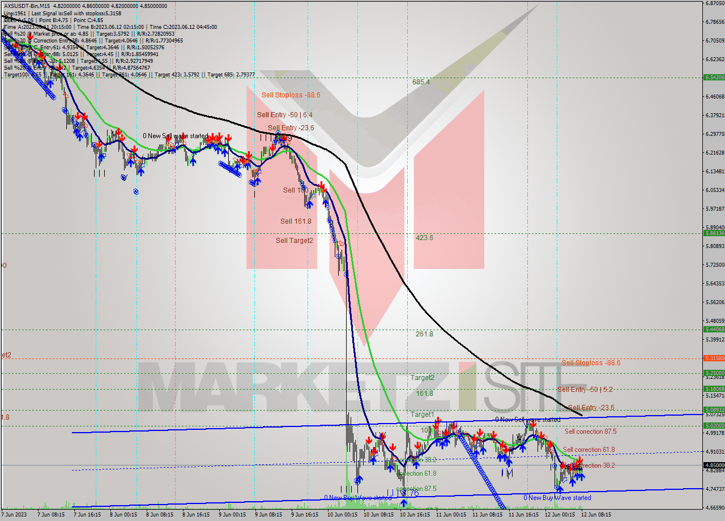The image size is (725, 521).
Task: Click the green 5.1806 price tag
Action: tap(714, 389)
